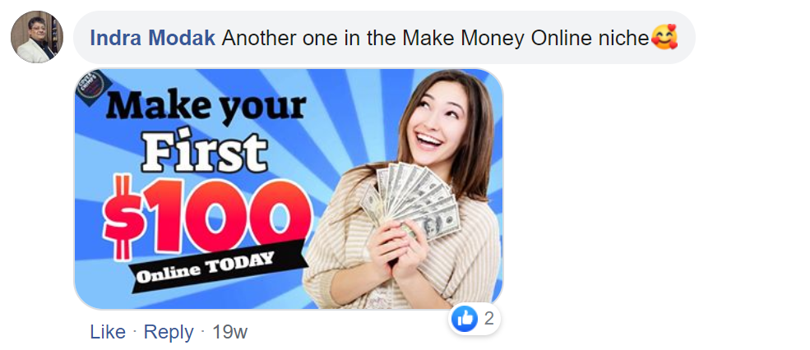Viewport: 810px width, 350px height.
Task: Click the Make Money Online niche comment text
Action: (x=435, y=38)
